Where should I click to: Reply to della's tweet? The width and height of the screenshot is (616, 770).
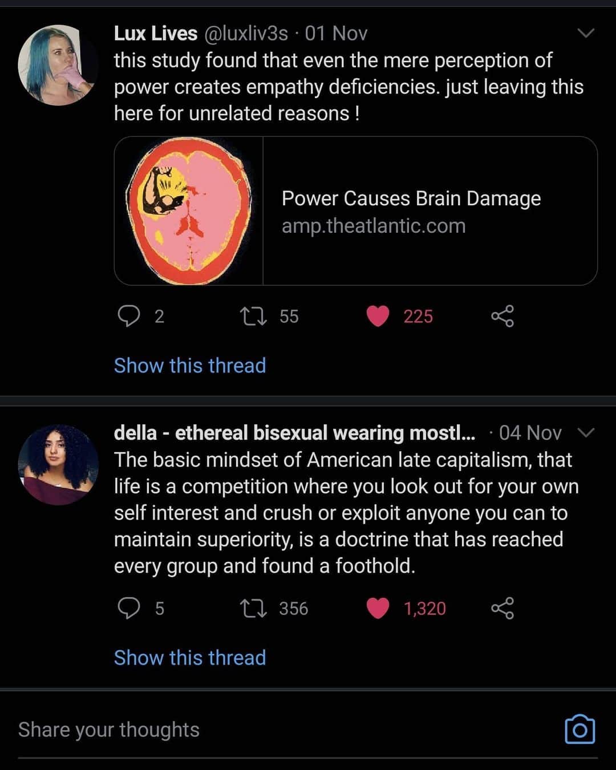click(129, 608)
